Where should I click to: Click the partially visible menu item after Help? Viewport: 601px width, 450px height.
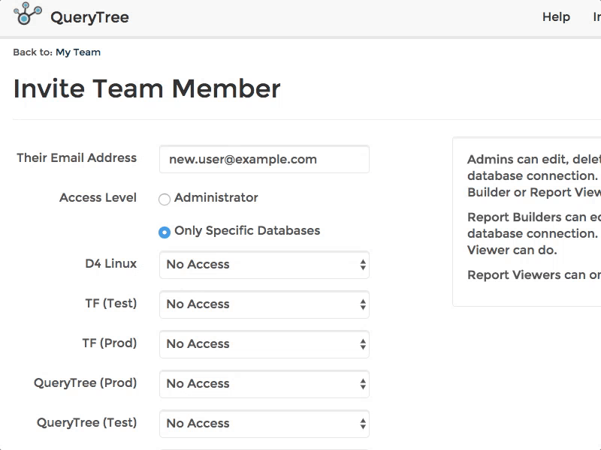(x=596, y=16)
